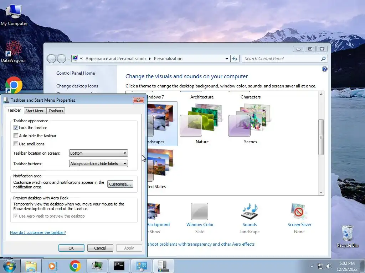Open the taskbar clock and date
365x273 pixels.
347,266
